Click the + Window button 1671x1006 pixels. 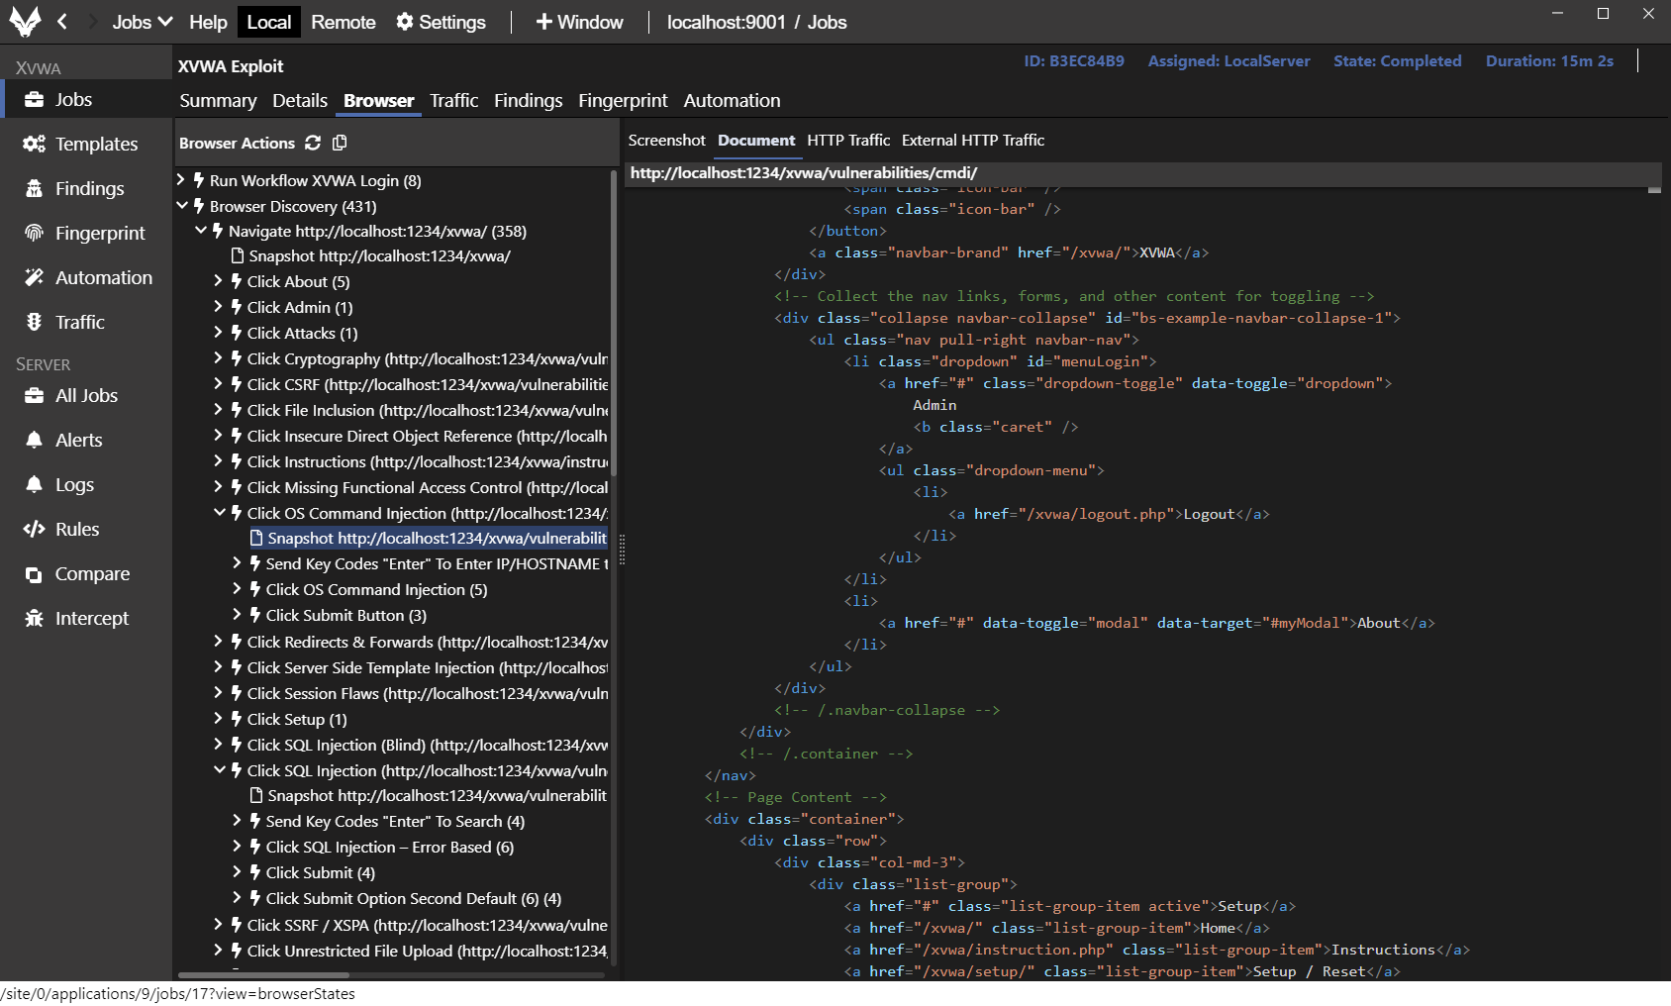[x=579, y=22]
